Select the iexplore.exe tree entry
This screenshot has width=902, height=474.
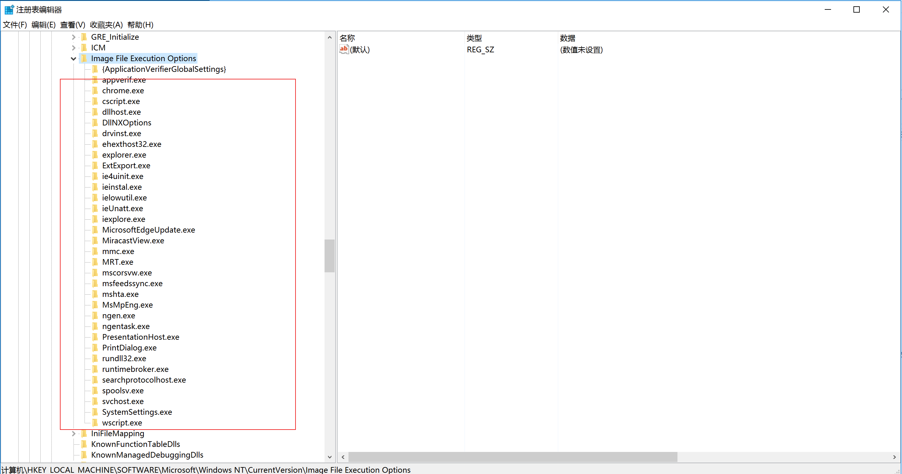[x=124, y=219]
